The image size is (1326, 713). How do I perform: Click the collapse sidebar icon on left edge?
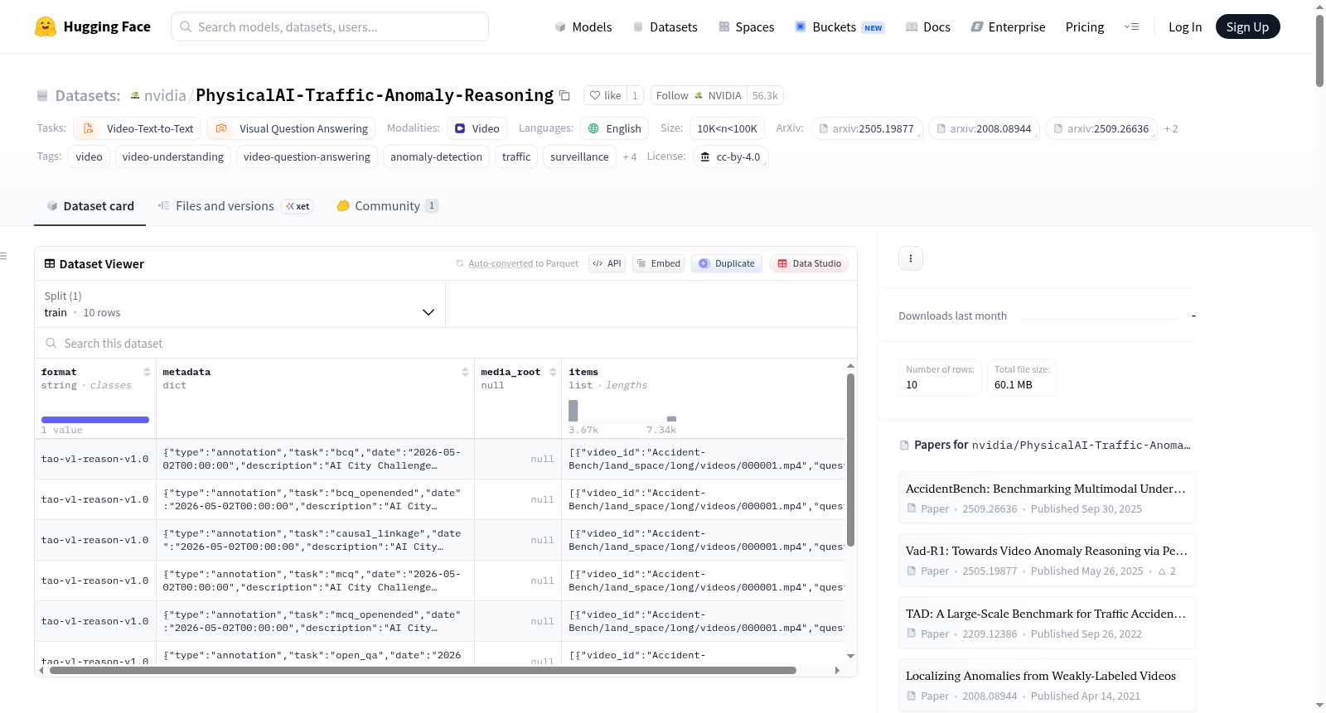[4, 256]
